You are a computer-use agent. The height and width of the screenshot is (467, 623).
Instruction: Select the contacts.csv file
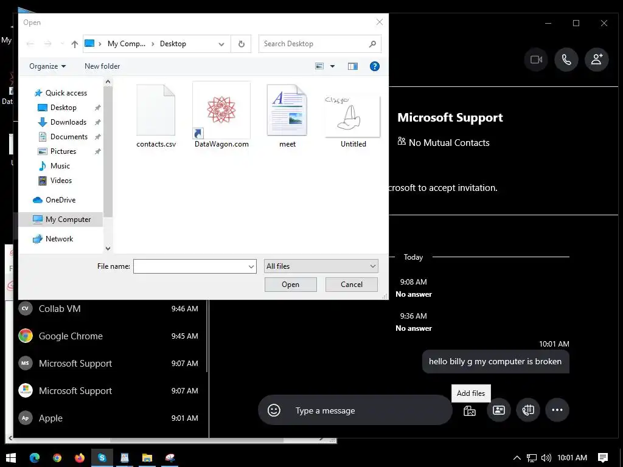pyautogui.click(x=156, y=116)
